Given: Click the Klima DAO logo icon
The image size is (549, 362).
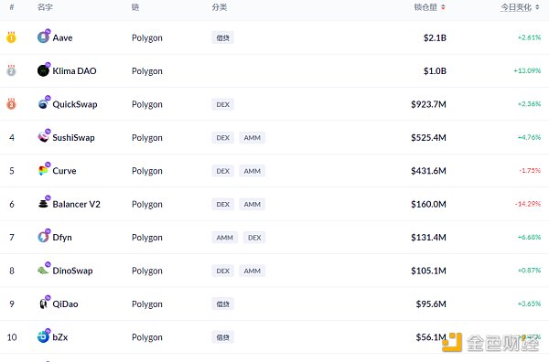Looking at the screenshot, I should [43, 70].
